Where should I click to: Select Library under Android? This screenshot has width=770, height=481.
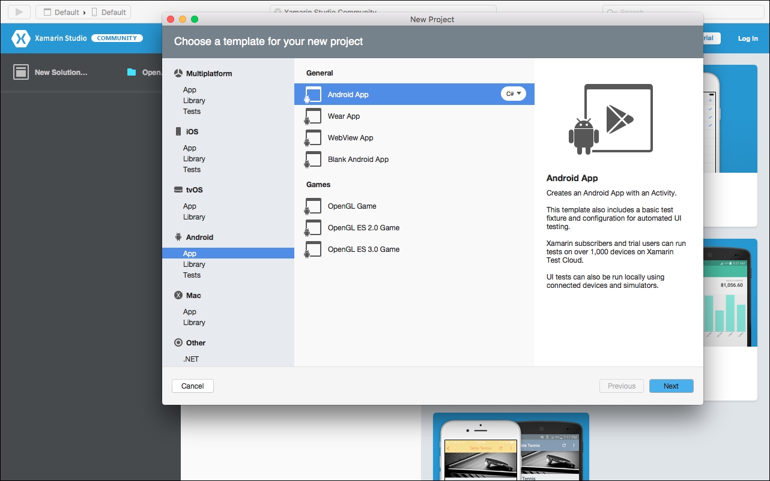pos(194,264)
